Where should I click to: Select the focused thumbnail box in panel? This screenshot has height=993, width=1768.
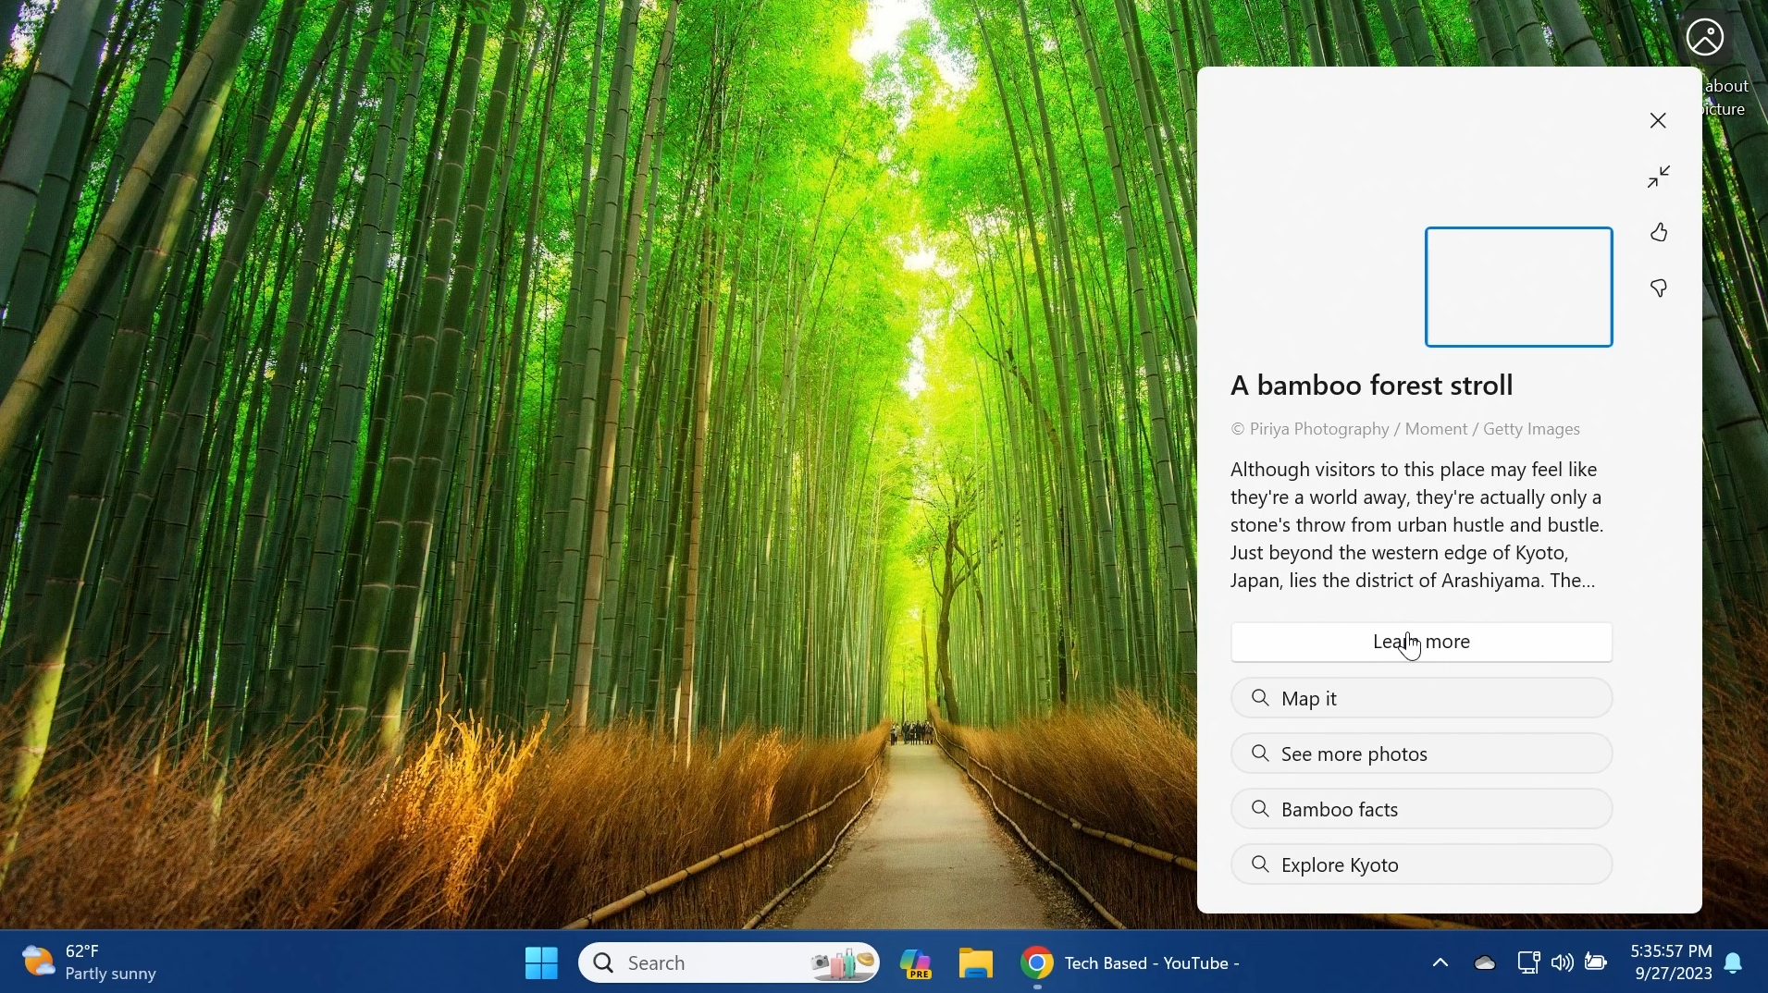pos(1518,287)
